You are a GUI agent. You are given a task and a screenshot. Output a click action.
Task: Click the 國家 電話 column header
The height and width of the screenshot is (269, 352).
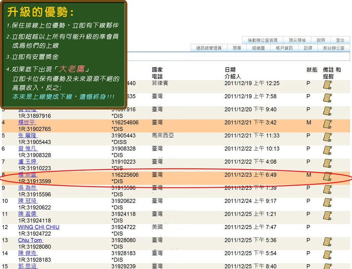click(x=157, y=73)
